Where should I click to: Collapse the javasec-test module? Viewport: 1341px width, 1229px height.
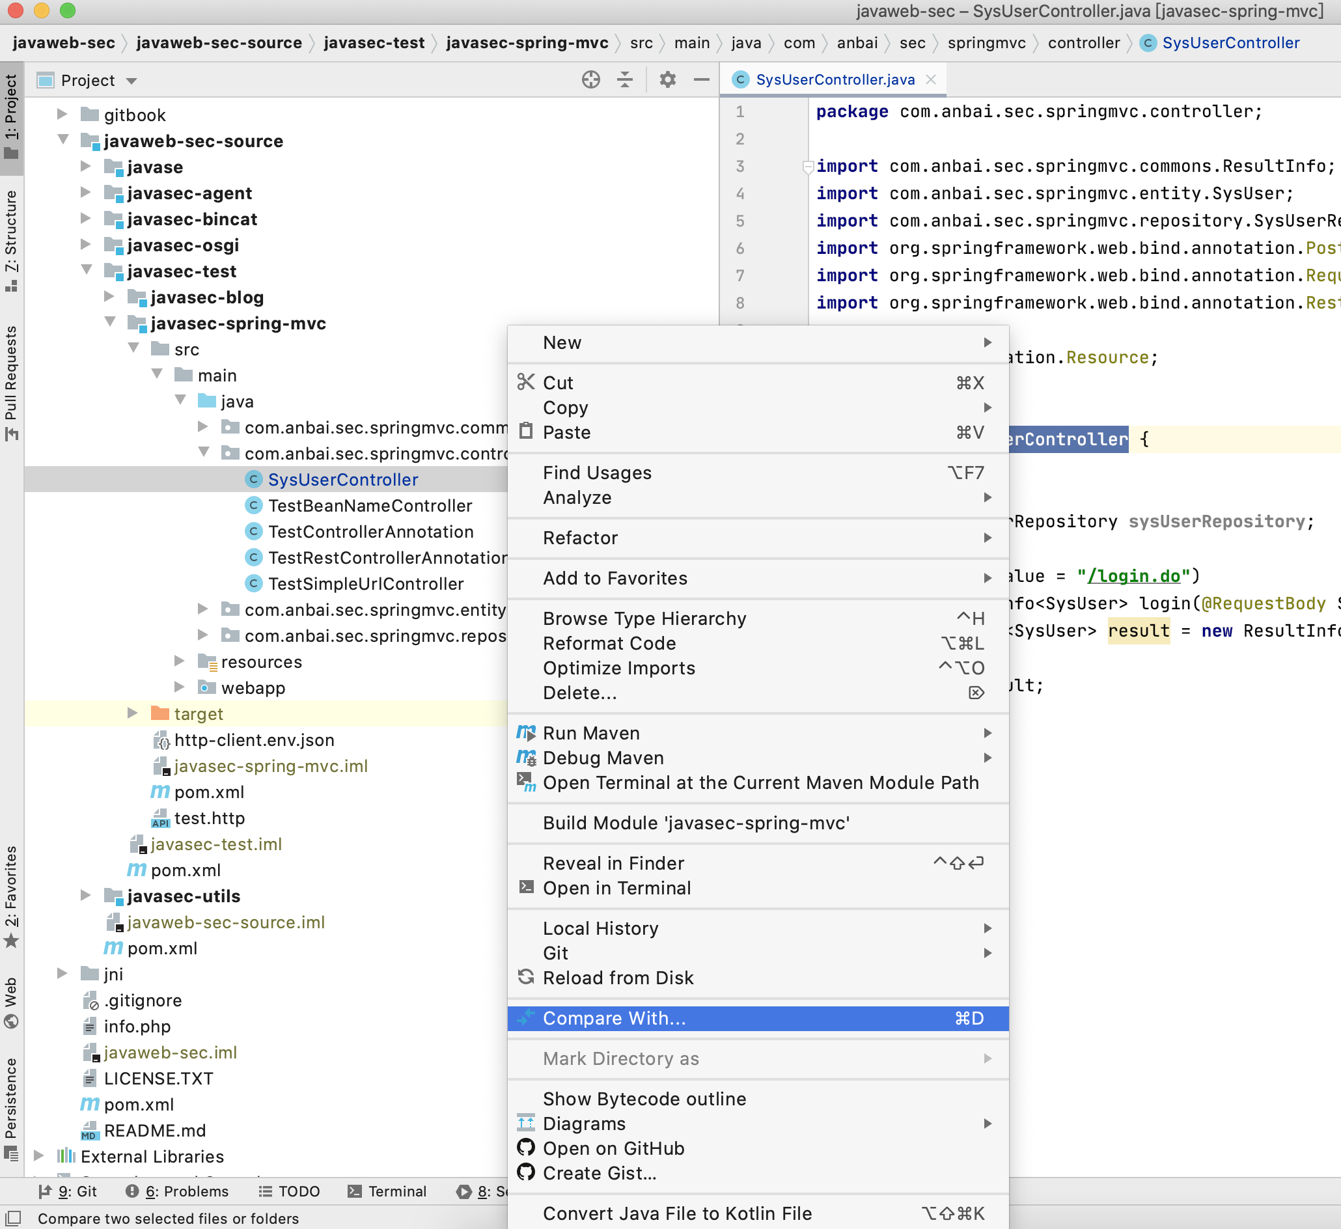(x=87, y=271)
